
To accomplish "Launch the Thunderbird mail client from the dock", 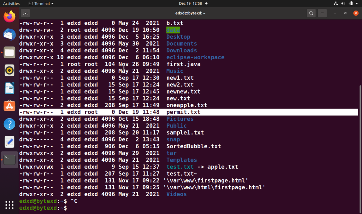I will point(9,34).
